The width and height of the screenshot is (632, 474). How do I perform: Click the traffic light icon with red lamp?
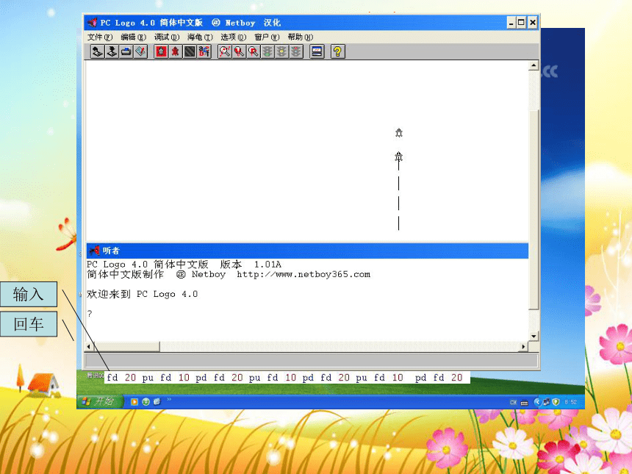tap(296, 51)
